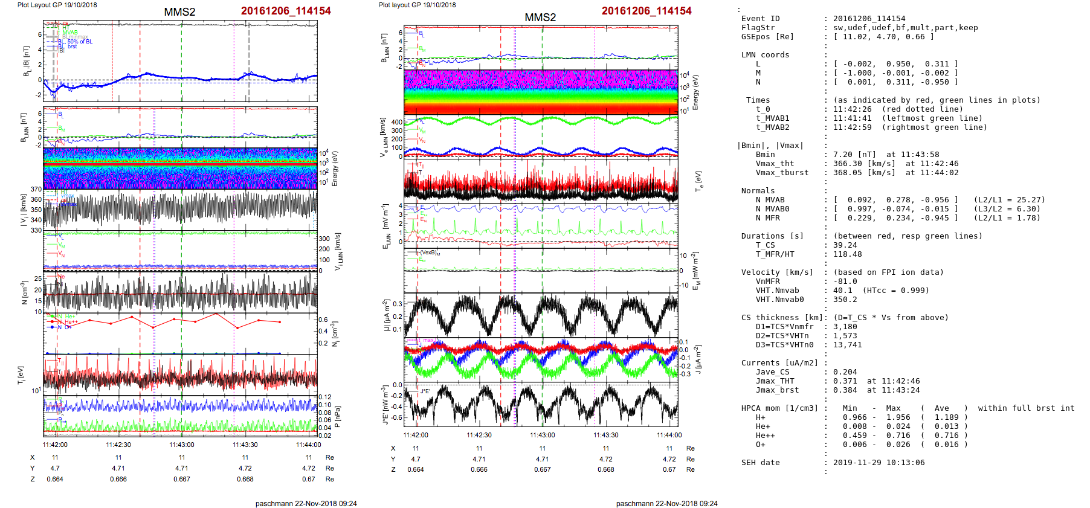The width and height of the screenshot is (1090, 508).
Task: Click the electron energy spectrogram in right plot
Action: coord(541,92)
